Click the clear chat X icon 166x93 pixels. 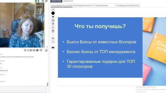click(x=25, y=50)
